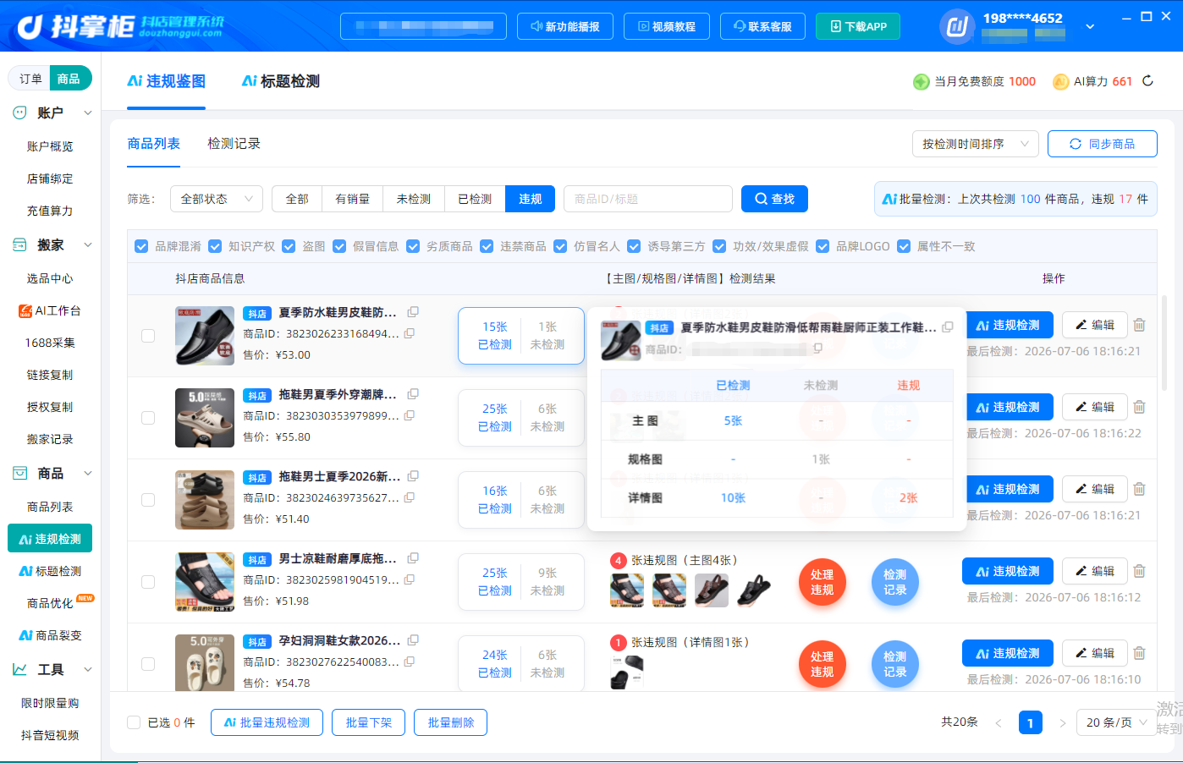Screen dimensions: 1183x763
Task: Refresh the AI算力 quota icon
Action: 1147,81
